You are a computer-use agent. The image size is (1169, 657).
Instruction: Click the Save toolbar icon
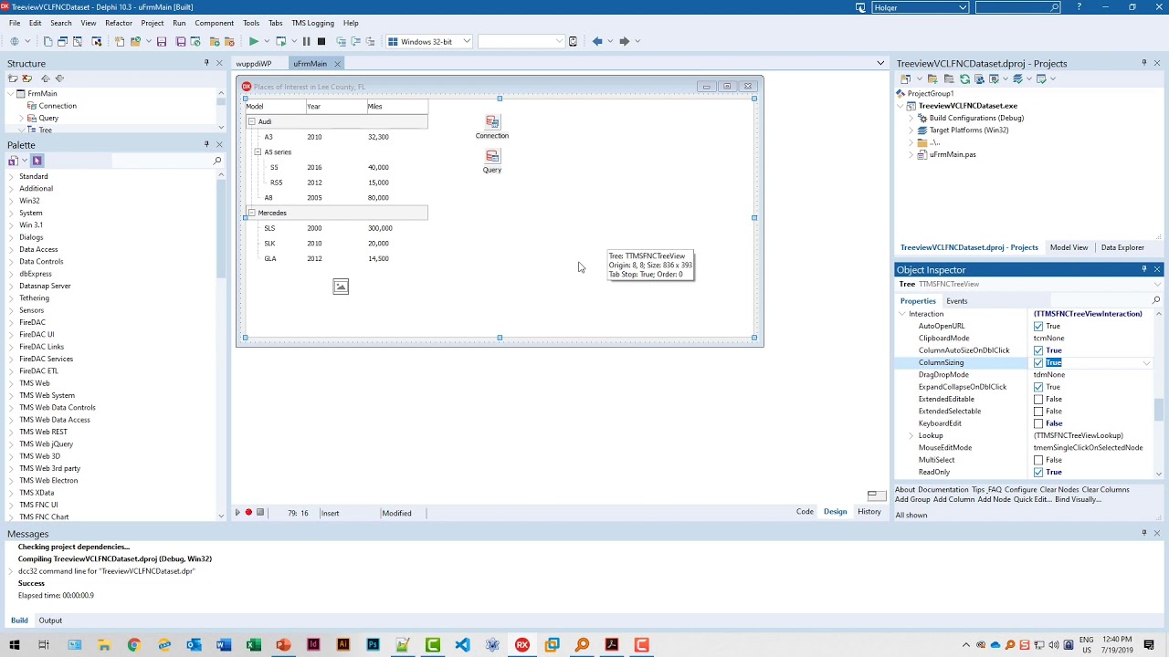click(x=162, y=41)
